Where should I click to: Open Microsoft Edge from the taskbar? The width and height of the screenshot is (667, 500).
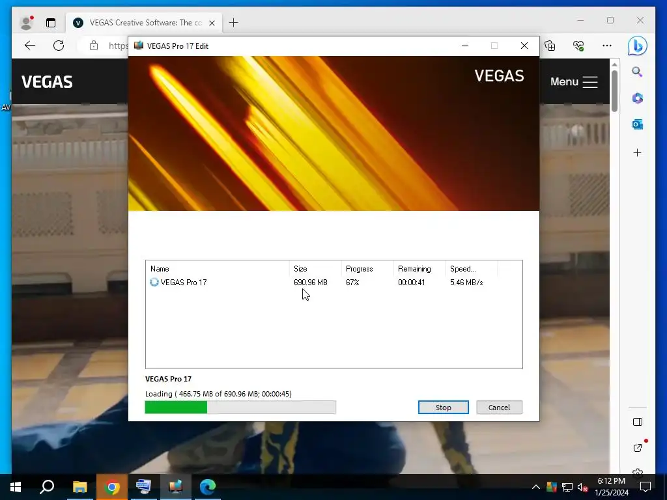[x=208, y=487]
